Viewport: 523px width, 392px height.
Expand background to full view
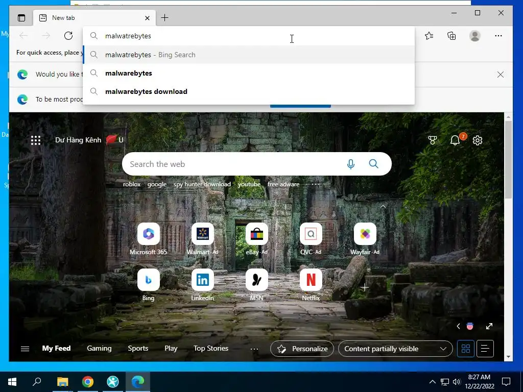pos(489,326)
